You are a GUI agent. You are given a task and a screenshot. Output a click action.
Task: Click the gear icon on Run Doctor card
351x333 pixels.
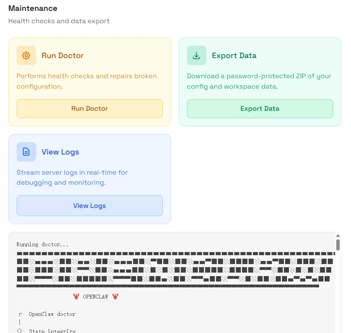[x=26, y=55]
